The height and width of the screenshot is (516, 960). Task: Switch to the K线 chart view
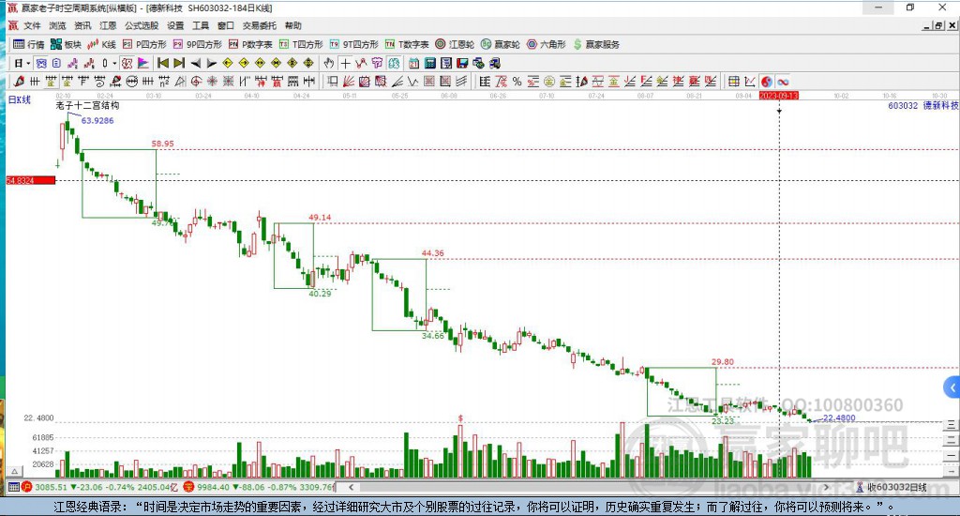[101, 44]
